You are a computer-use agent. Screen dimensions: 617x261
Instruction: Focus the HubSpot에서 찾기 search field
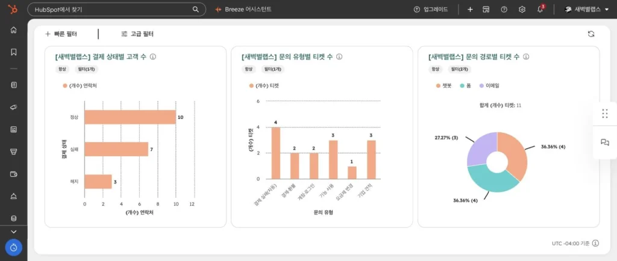tap(116, 10)
